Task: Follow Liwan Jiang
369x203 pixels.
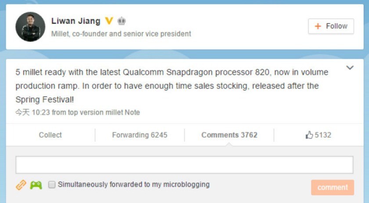Action: [331, 26]
